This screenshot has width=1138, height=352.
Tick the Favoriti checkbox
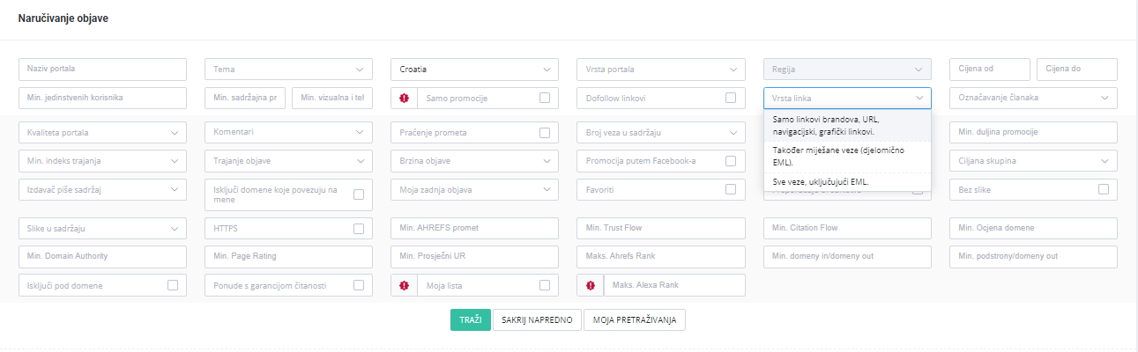tap(731, 189)
